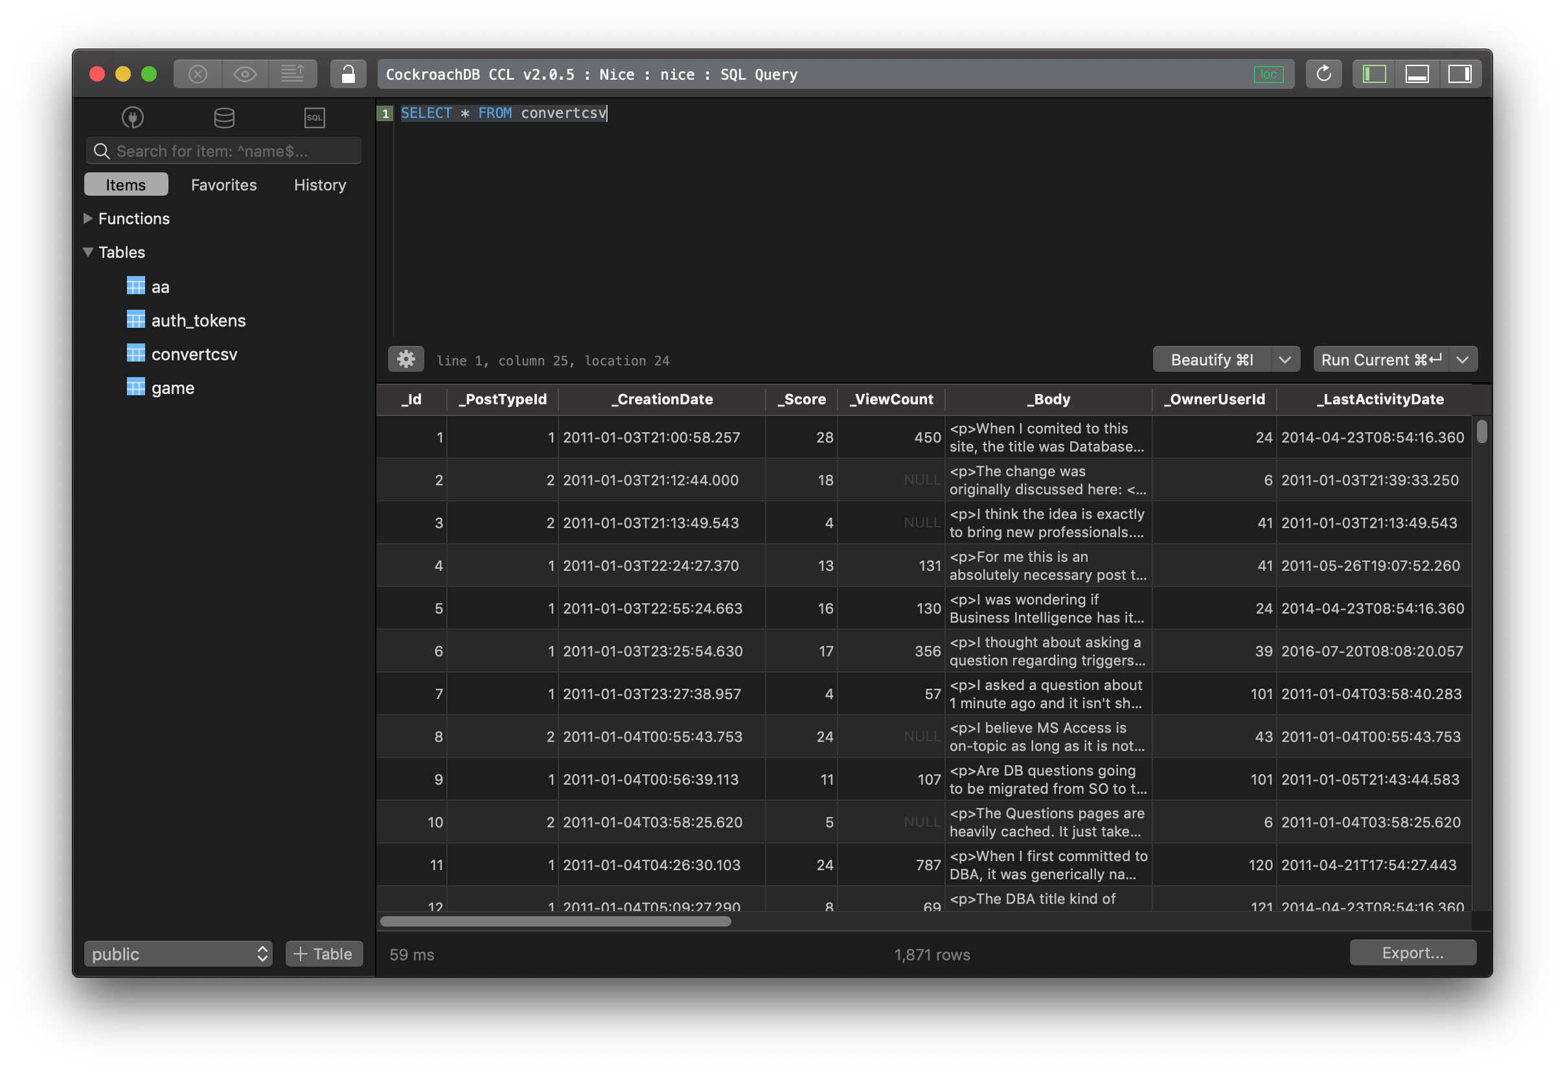
Task: Click body cell starting 'When I comited'
Action: 1049,437
